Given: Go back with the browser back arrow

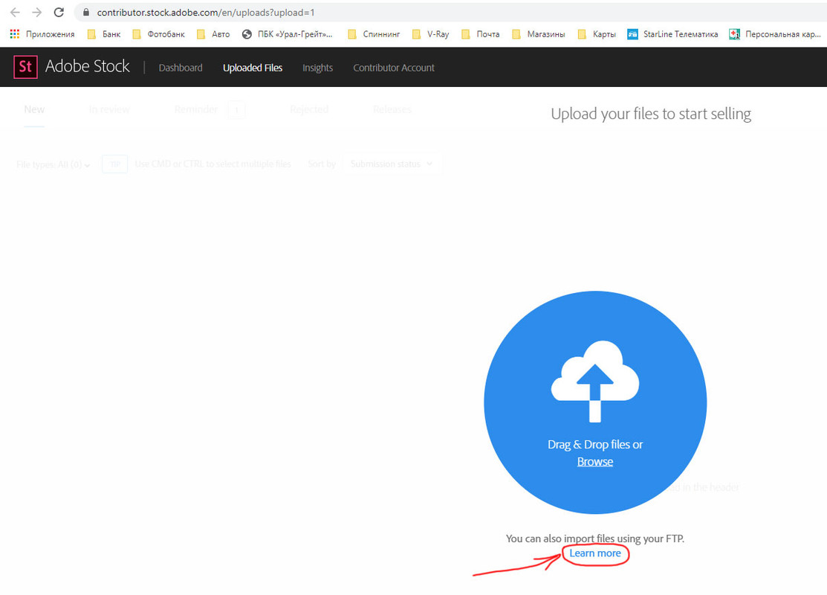Looking at the screenshot, I should tap(15, 12).
